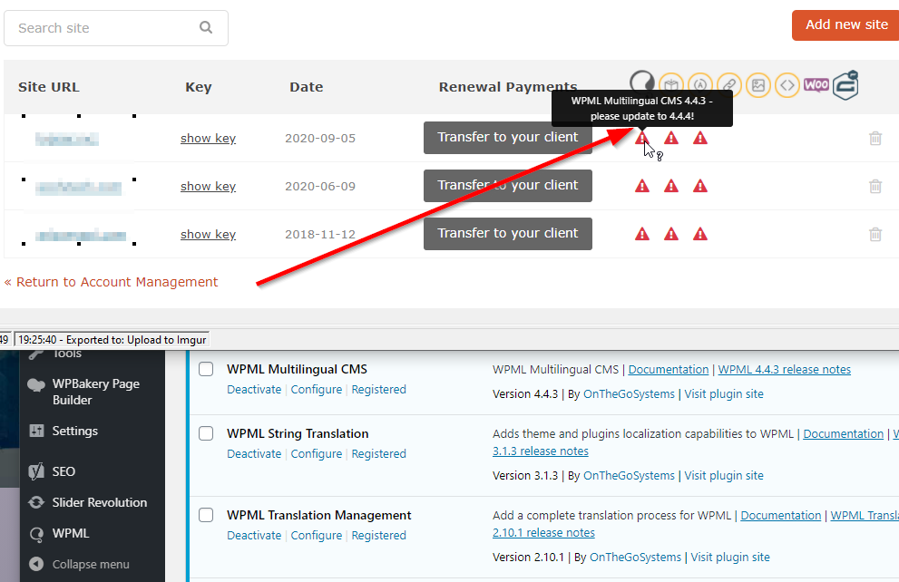Configure the WPML Translation Management plugin
Viewport: 899px width, 582px height.
(317, 535)
